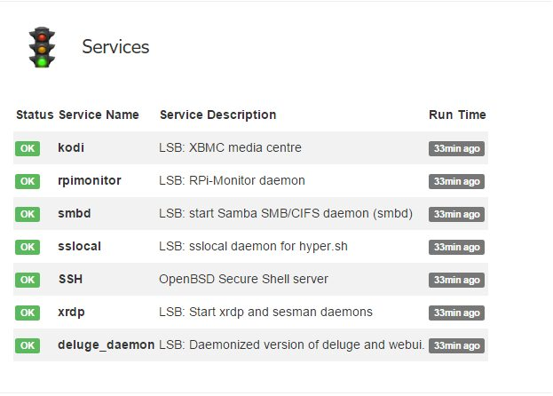This screenshot has width=553, height=396.
Task: Click the OK status badge for SSH
Action: pyautogui.click(x=28, y=280)
